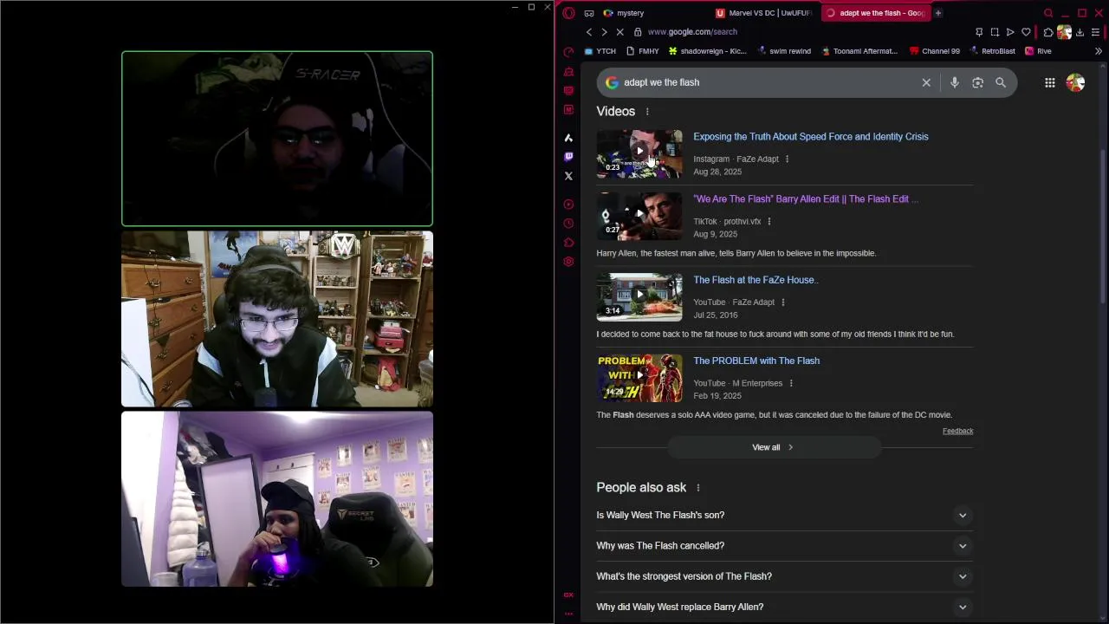Search by image with Google Lens icon
The image size is (1109, 624).
click(x=977, y=82)
